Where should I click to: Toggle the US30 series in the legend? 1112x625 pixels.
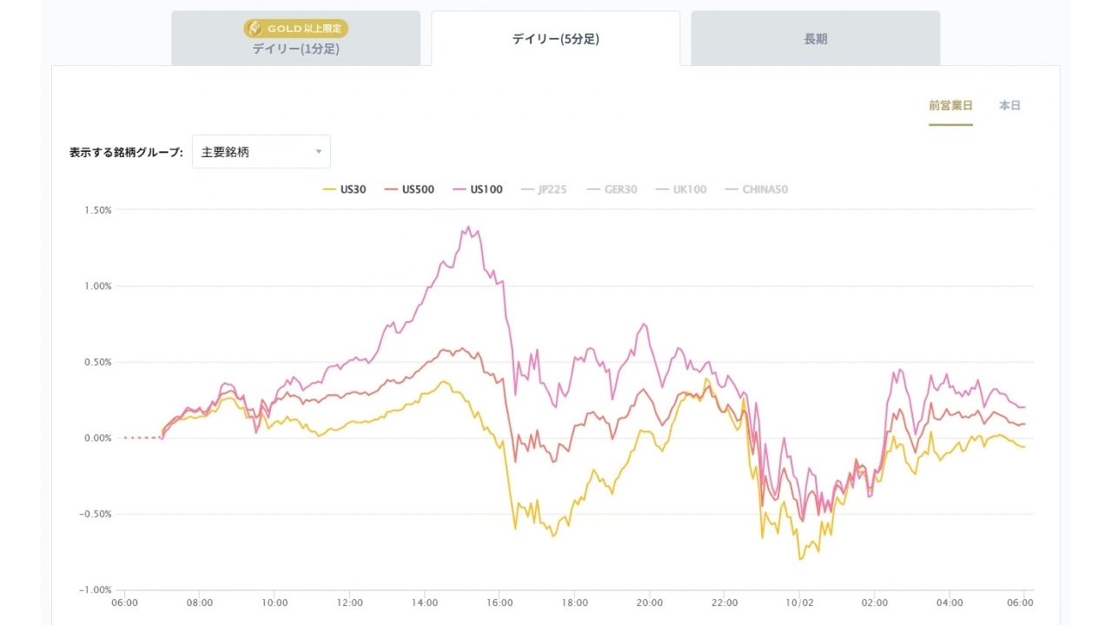coord(344,189)
